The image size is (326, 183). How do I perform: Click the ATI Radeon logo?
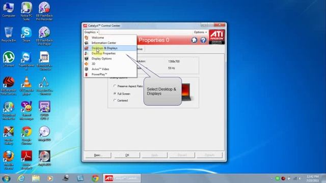(216, 37)
